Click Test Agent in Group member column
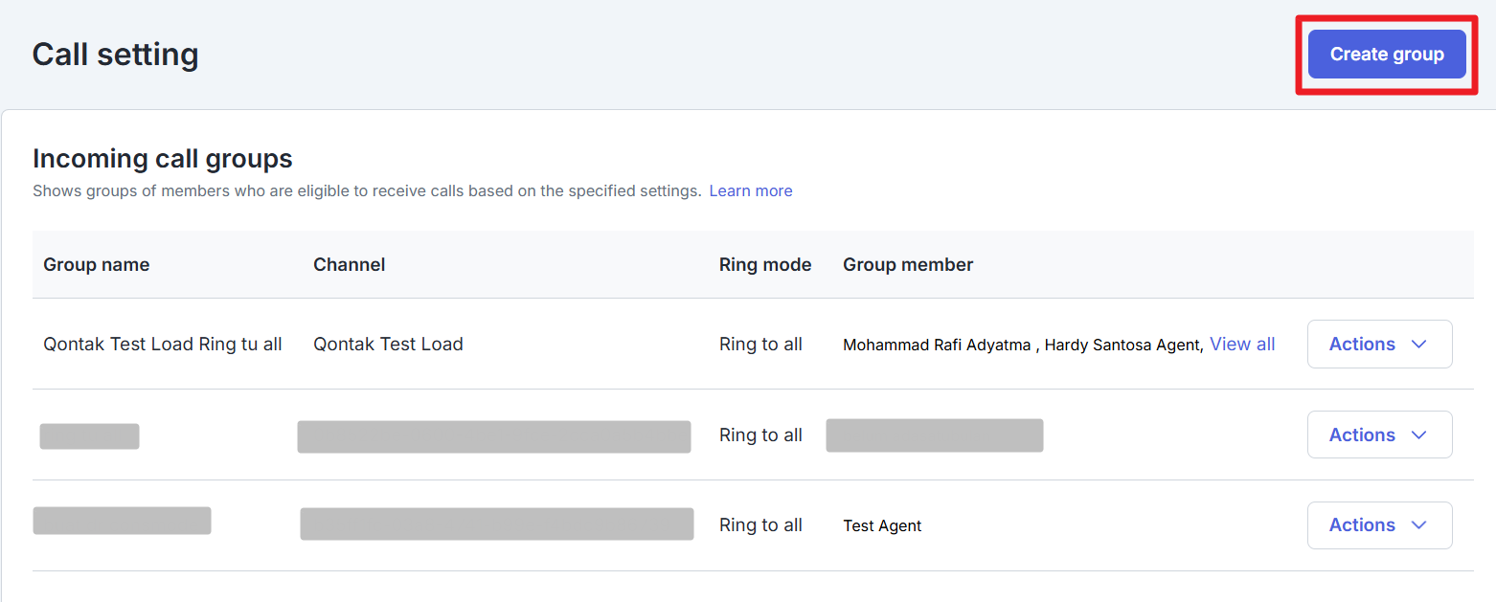Image resolution: width=1496 pixels, height=602 pixels. tap(881, 525)
